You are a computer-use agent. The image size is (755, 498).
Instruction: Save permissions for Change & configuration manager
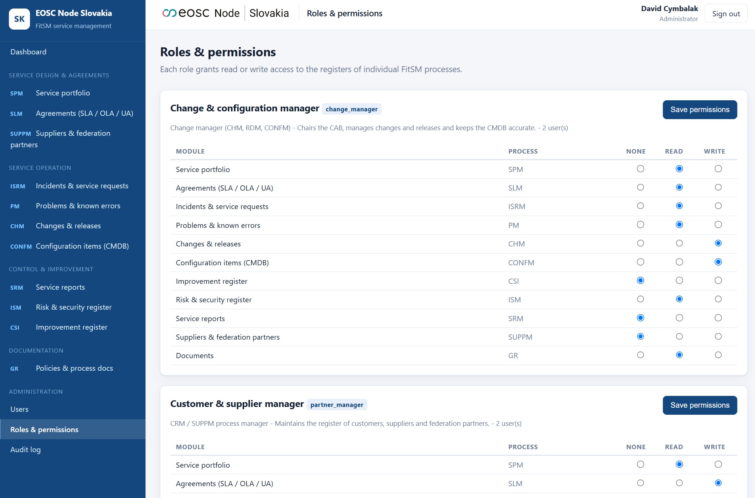699,110
